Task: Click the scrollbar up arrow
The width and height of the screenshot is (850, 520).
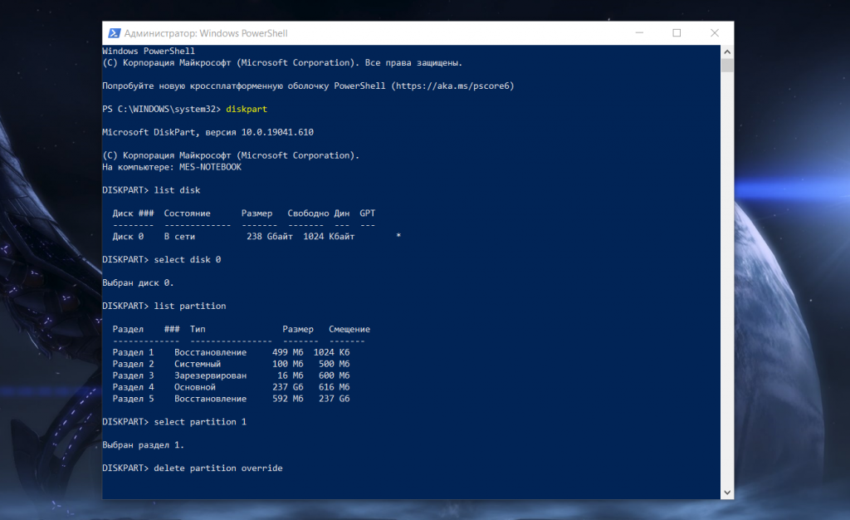Action: [727, 52]
